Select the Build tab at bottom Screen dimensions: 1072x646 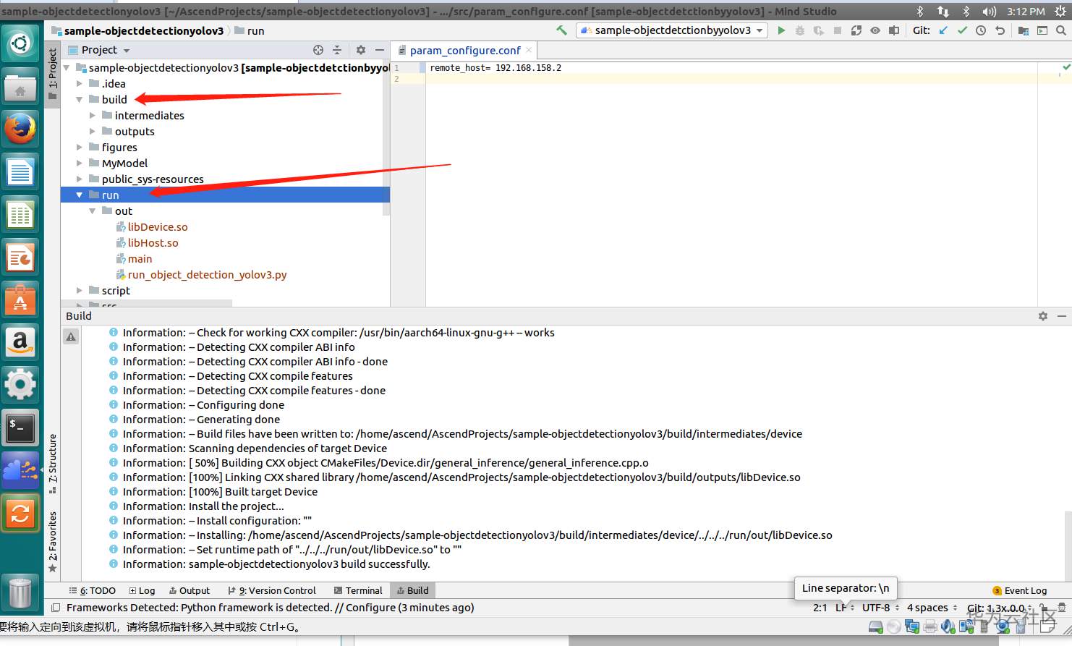(412, 590)
